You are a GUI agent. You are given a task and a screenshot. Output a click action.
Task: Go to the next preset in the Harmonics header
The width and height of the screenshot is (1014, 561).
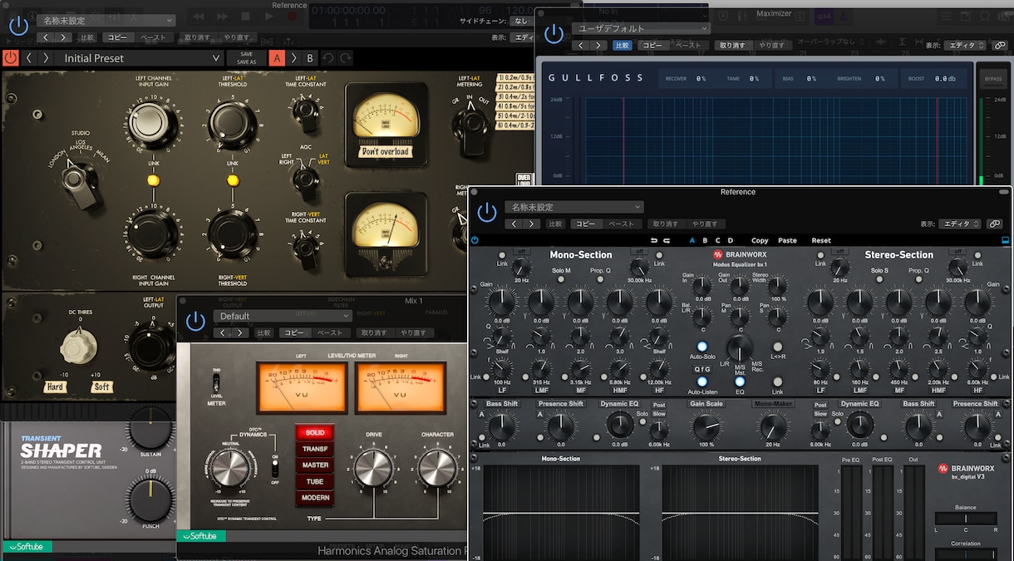240,332
